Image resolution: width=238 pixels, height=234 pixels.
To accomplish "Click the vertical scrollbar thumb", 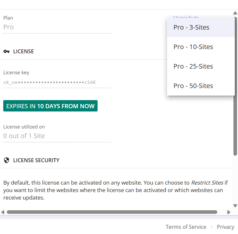I will tap(235, 97).
